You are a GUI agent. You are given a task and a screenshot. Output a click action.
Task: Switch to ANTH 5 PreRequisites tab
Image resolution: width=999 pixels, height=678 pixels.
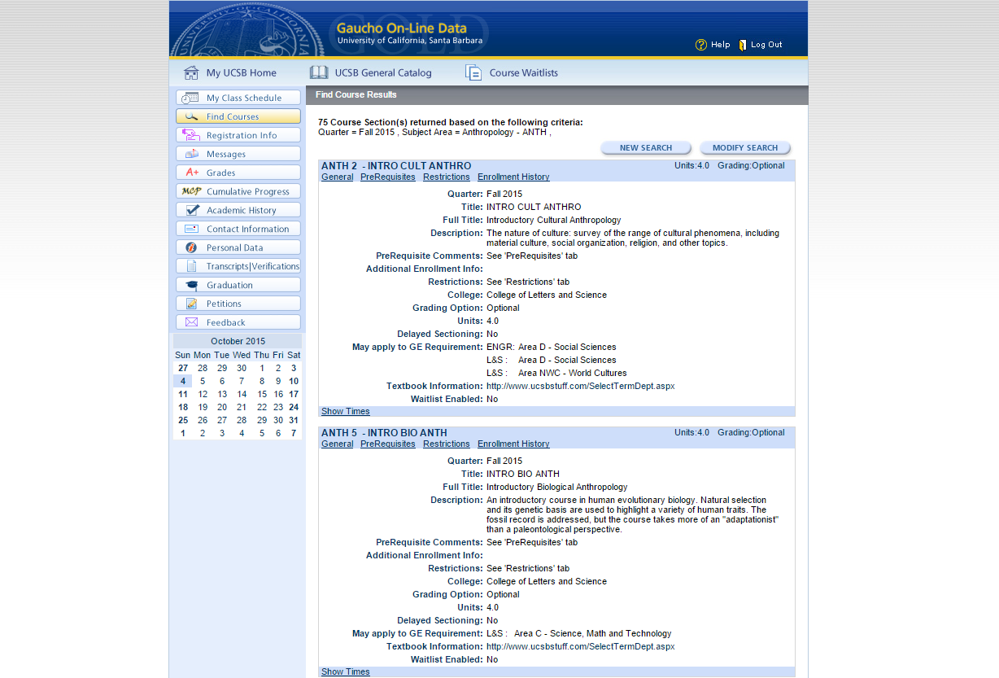point(388,444)
